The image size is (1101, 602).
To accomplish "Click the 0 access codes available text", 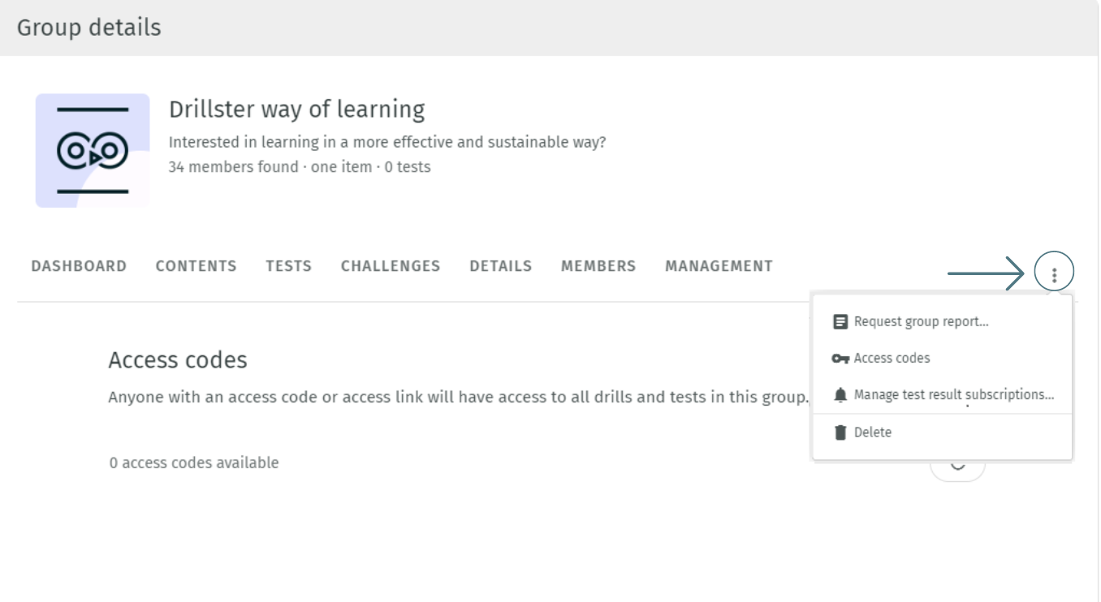I will click(194, 463).
